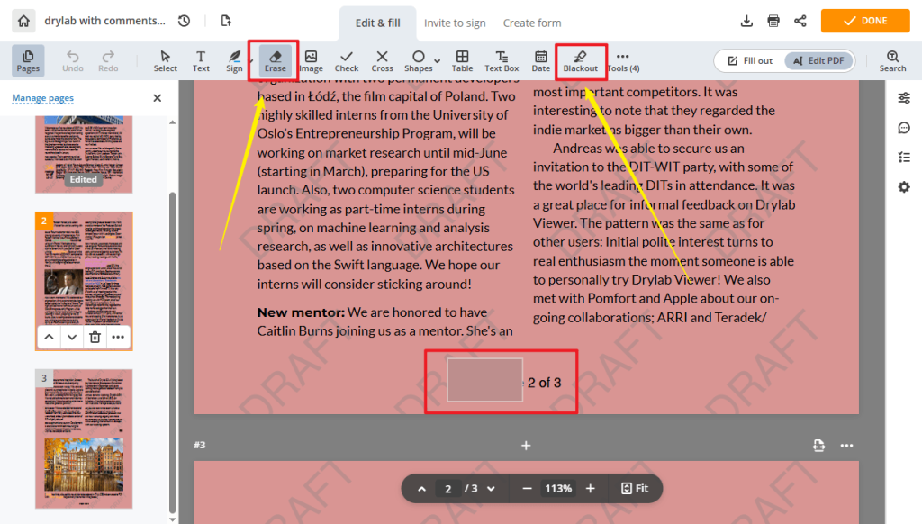Click the "2 of 3" page footer text
Image resolution: width=922 pixels, height=524 pixels.
point(544,383)
